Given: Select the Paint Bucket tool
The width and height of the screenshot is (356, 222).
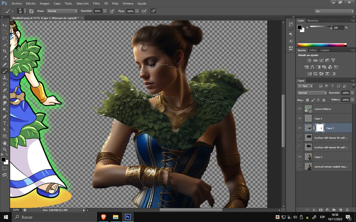Looking at the screenshot, I should pos(5,97).
